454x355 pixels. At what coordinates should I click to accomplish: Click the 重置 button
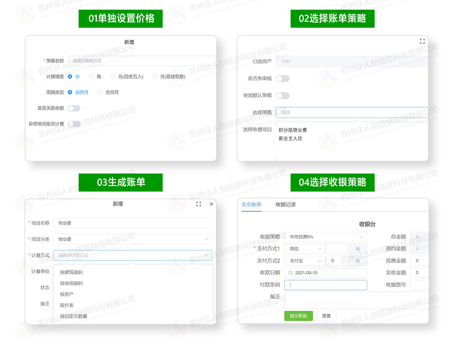[326, 316]
